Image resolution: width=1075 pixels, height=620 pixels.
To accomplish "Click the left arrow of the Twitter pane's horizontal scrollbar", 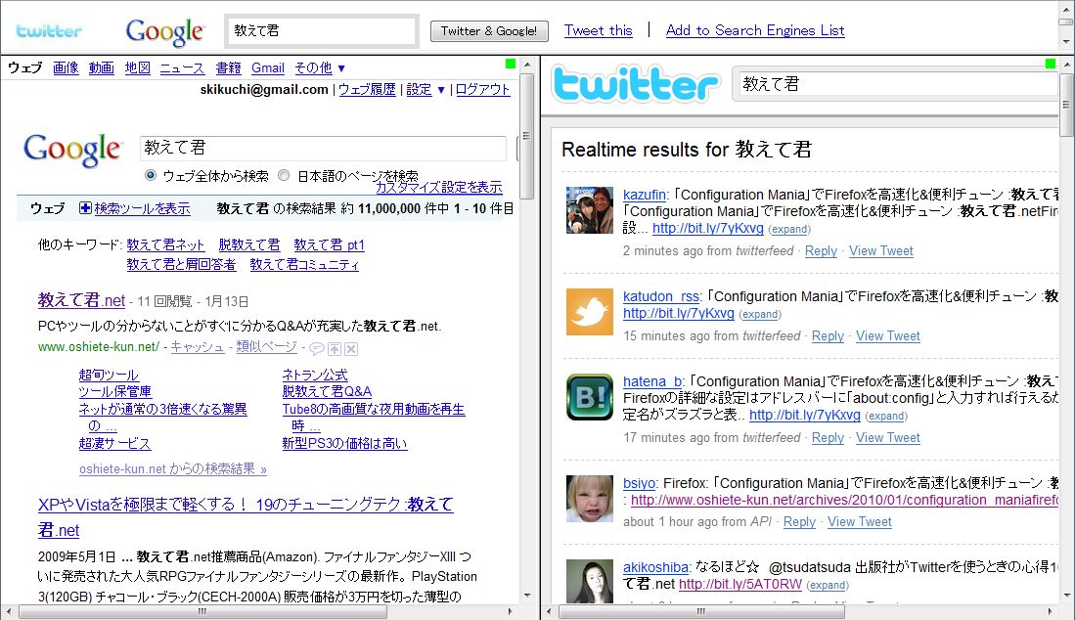I will [x=549, y=611].
